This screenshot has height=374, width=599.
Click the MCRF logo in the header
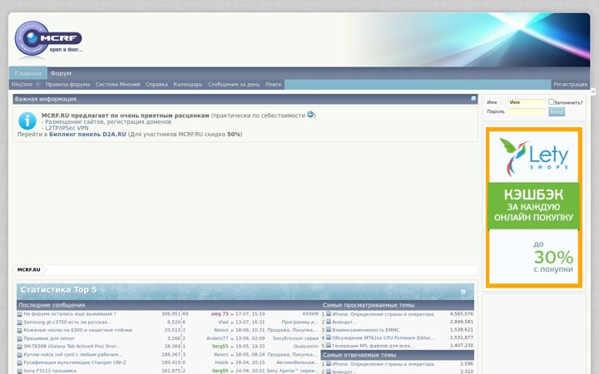[48, 38]
